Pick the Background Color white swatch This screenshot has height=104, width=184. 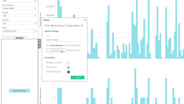[x=68, y=63]
